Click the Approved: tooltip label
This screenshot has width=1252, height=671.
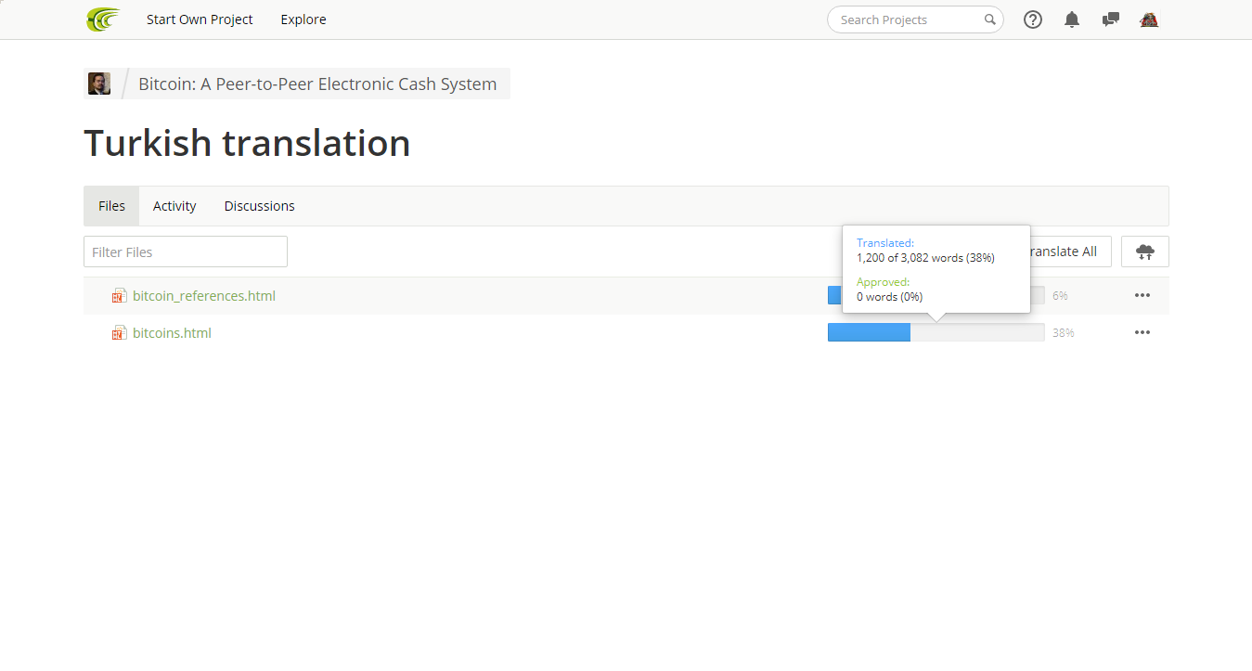pyautogui.click(x=883, y=282)
